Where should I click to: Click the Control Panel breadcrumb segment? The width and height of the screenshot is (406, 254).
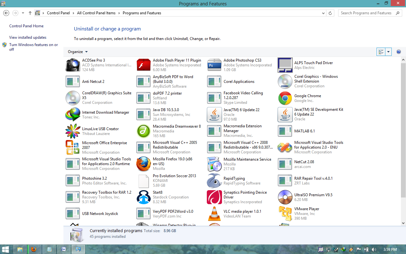(x=59, y=13)
